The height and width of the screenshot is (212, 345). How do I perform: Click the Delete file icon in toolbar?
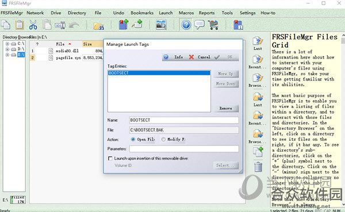click(x=47, y=25)
